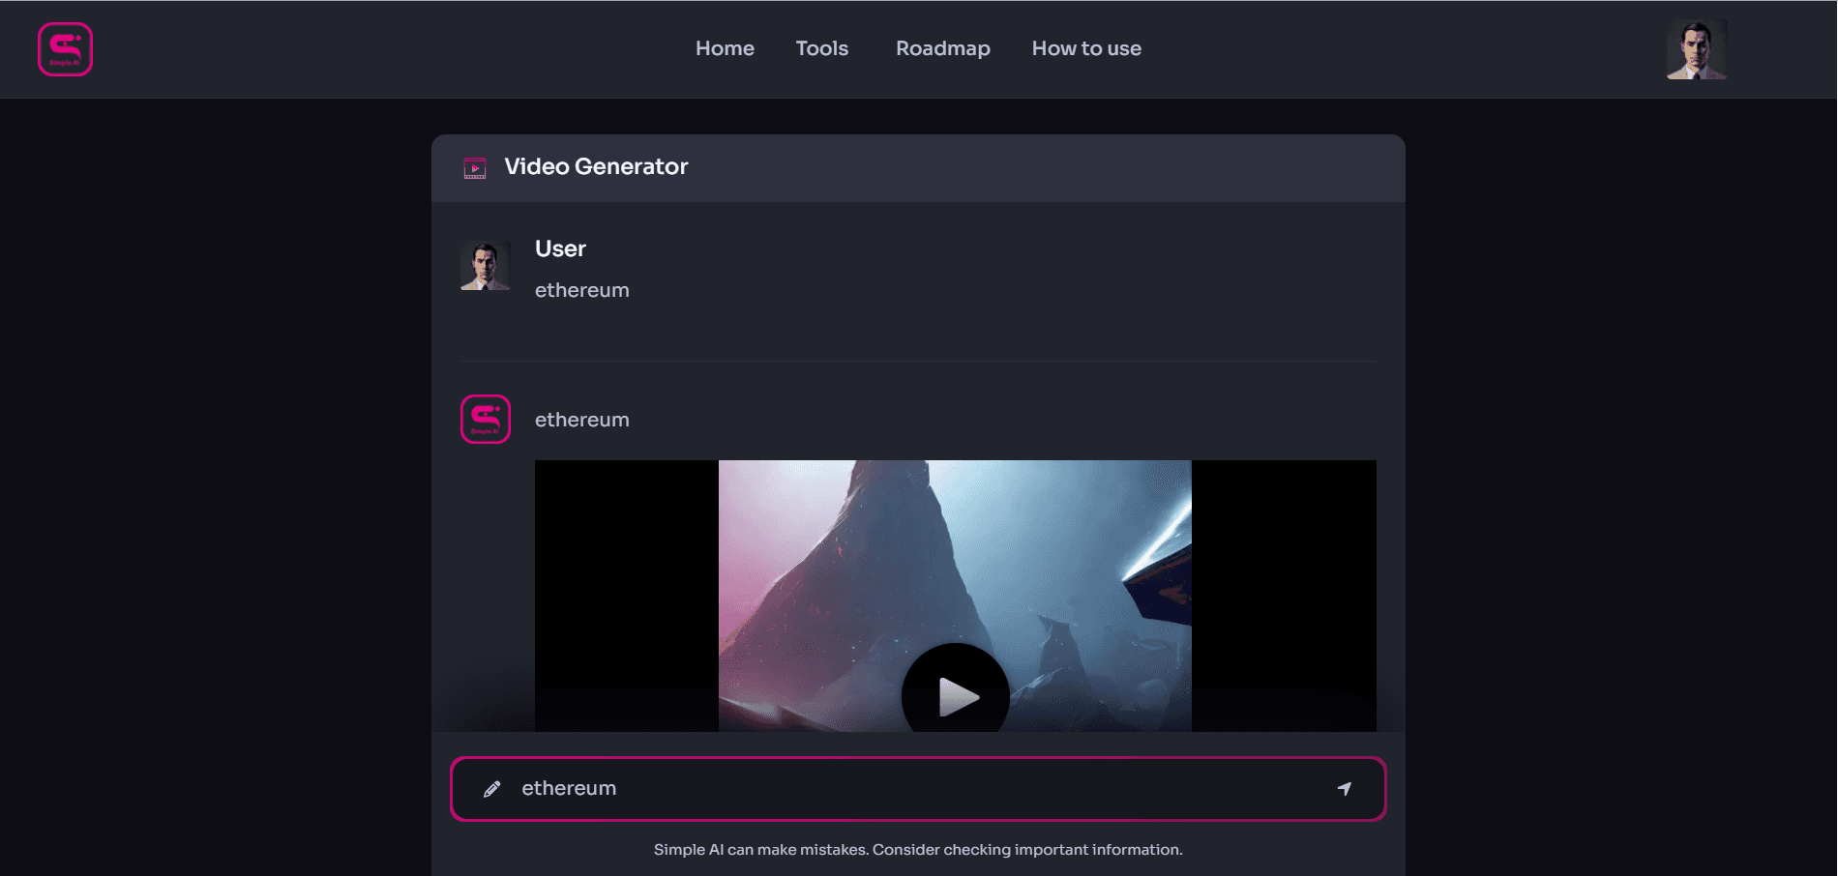Screen dimensions: 1838x876
Task: Click the send arrow to submit the prompt
Action: click(1345, 789)
